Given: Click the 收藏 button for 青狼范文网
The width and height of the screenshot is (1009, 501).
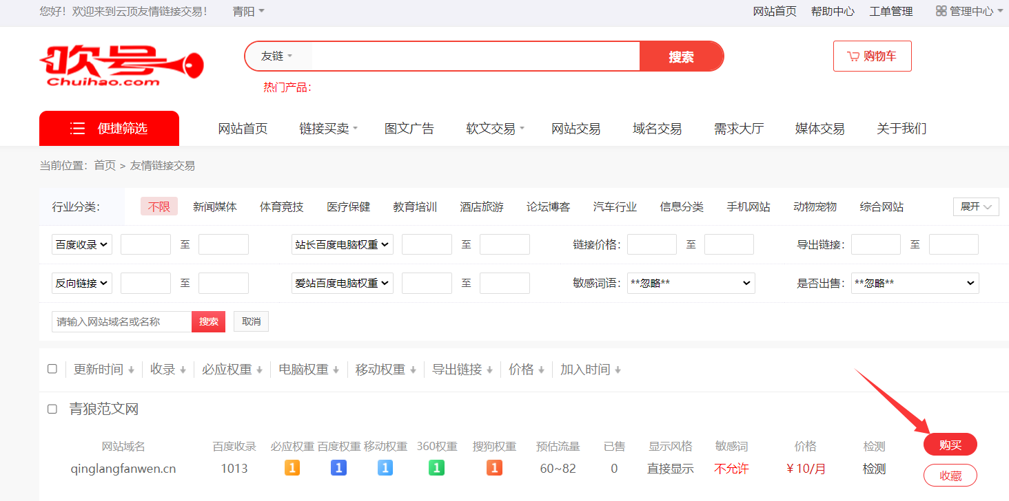Looking at the screenshot, I should point(950,475).
